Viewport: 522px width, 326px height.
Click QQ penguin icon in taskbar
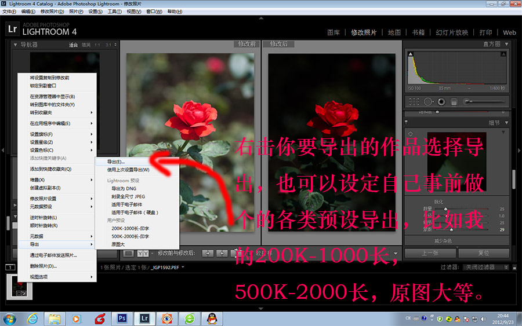point(212,318)
